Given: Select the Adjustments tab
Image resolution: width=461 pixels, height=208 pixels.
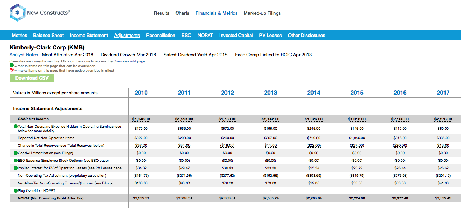Looking at the screenshot, I should [x=127, y=35].
